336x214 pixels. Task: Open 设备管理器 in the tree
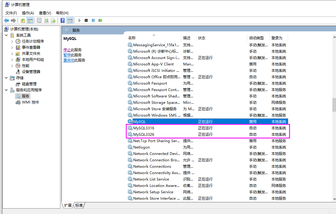pyautogui.click(x=31, y=72)
